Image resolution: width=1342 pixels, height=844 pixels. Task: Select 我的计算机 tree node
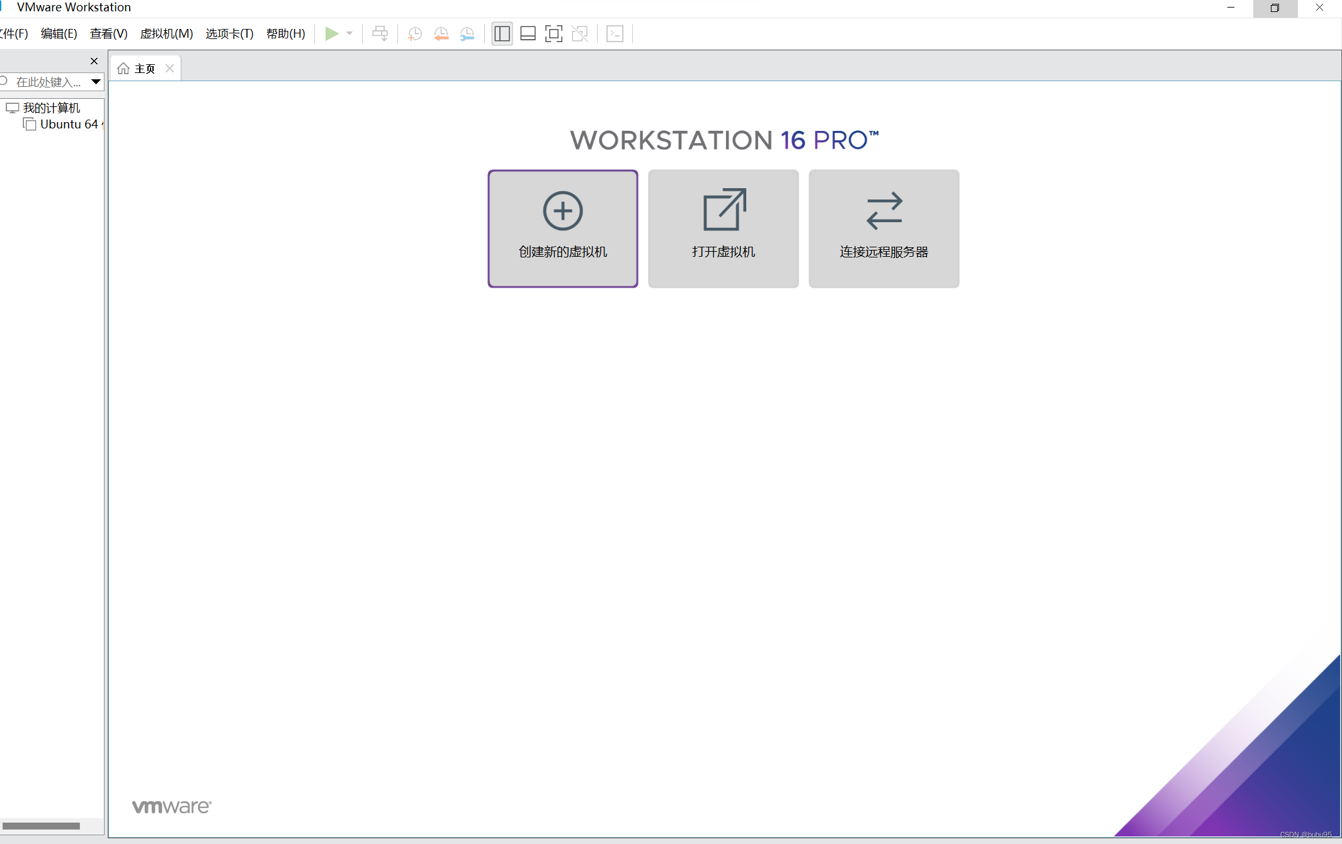[x=51, y=108]
